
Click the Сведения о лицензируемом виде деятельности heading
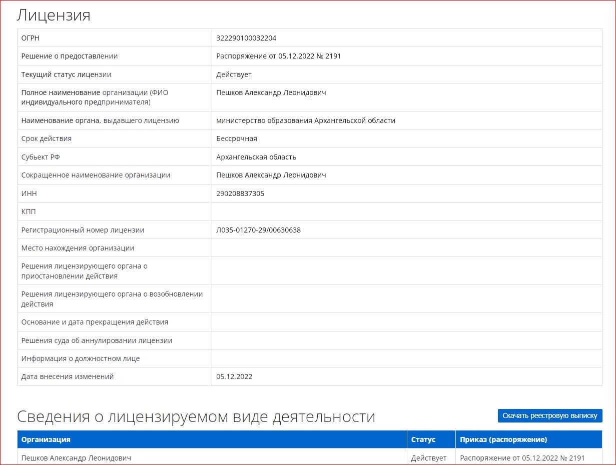coord(196,416)
